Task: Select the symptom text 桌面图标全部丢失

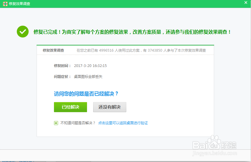Action: 88,77
